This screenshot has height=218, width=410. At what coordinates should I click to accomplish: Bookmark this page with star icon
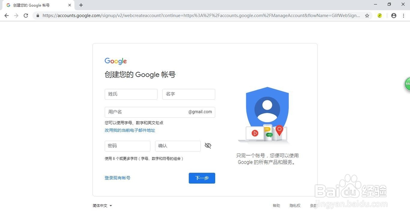pyautogui.click(x=367, y=16)
